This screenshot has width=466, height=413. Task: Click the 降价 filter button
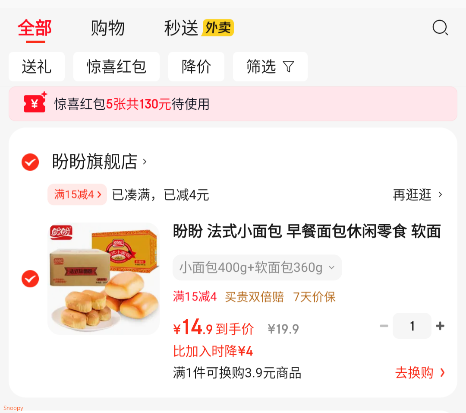(196, 67)
